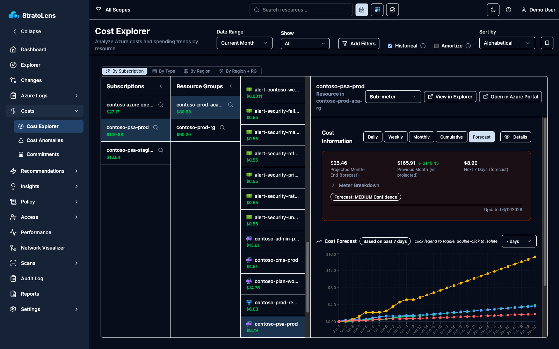Click Amortize info icon

pos(468,46)
